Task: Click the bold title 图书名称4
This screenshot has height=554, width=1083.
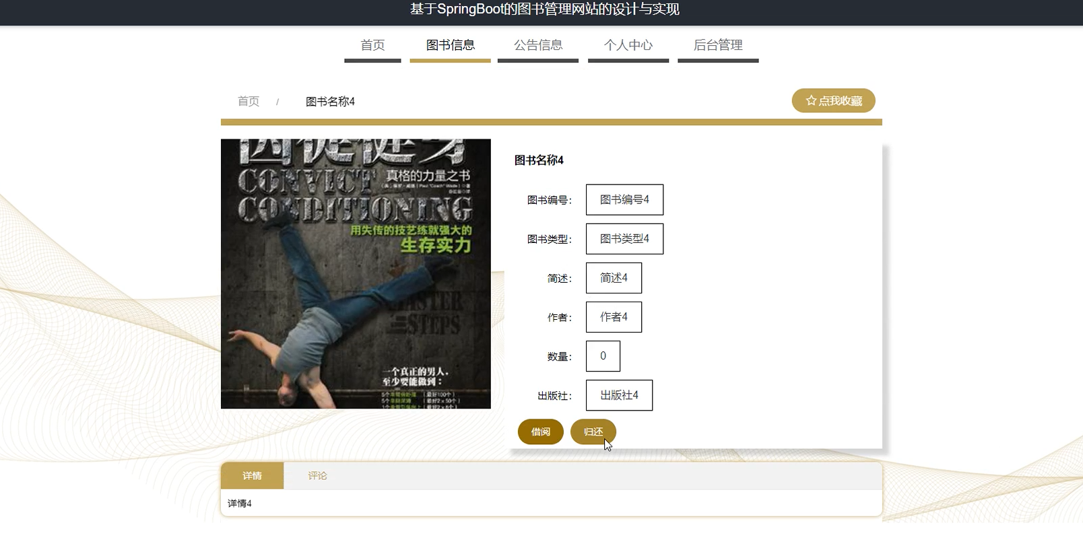Action: pos(539,160)
